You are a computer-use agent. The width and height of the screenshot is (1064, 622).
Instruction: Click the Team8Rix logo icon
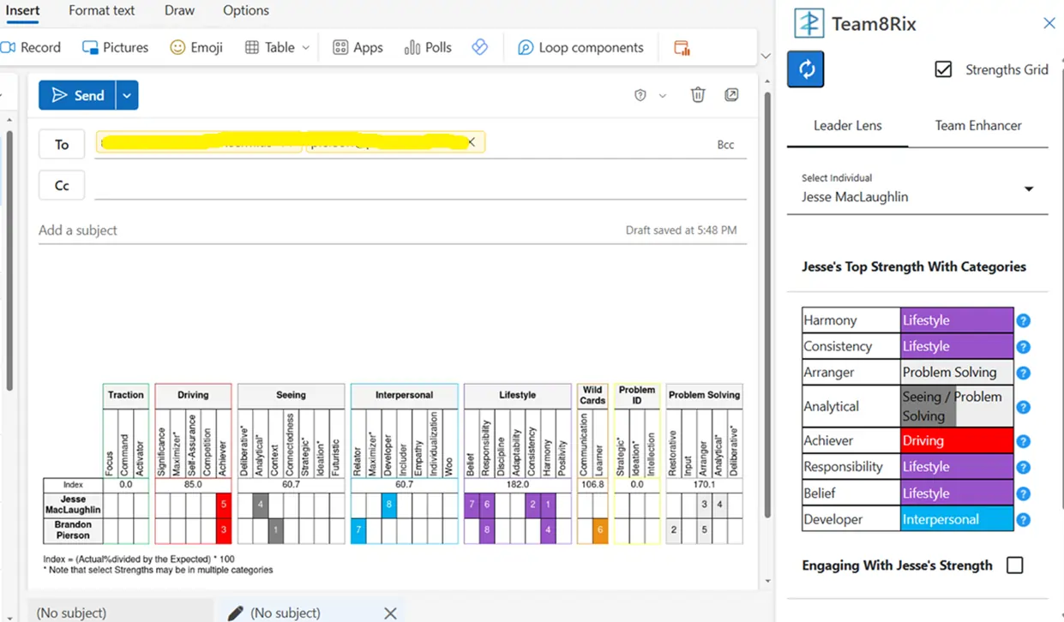coord(809,23)
